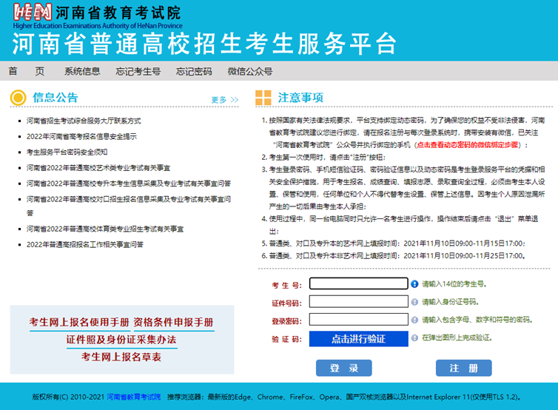The image size is (558, 410).
Task: Click info icon beside 验证码 button
Action: pyautogui.click(x=414, y=338)
